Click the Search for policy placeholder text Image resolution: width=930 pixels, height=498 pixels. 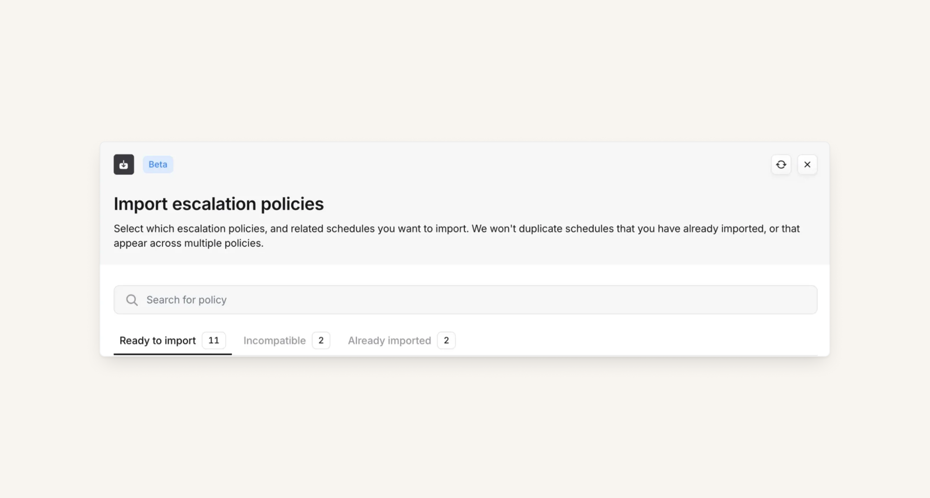click(186, 300)
